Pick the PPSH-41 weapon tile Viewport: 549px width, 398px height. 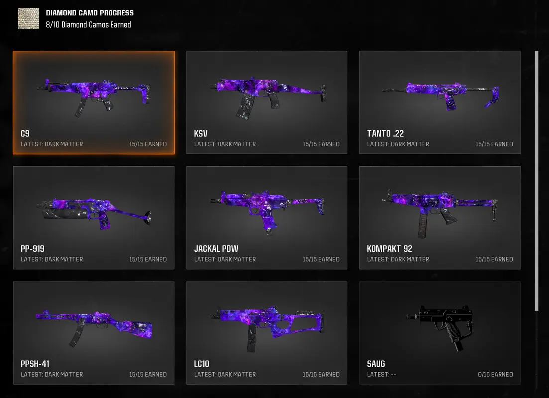click(94, 332)
